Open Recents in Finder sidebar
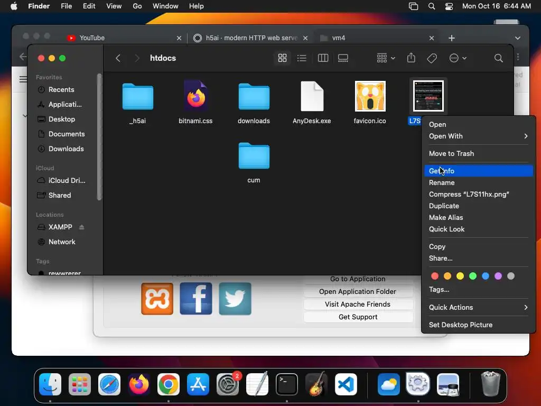The height and width of the screenshot is (406, 541). [x=62, y=90]
